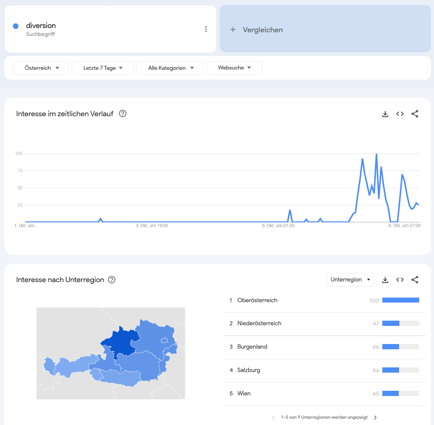The width and height of the screenshot is (434, 425).
Task: Open embed code for interest over time chart
Action: coord(400,114)
